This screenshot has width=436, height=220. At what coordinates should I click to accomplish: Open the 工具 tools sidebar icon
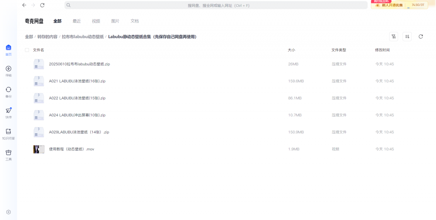(x=9, y=155)
